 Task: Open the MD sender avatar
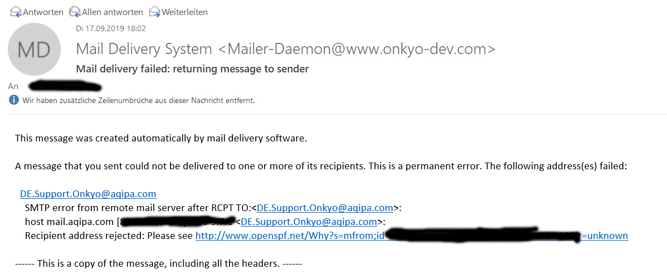[35, 51]
